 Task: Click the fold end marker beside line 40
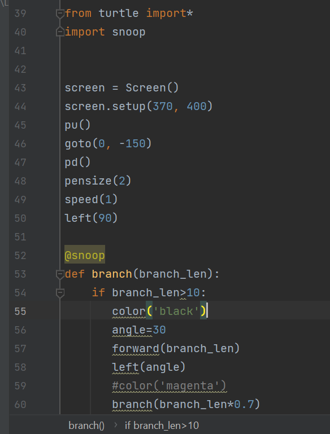(x=60, y=32)
